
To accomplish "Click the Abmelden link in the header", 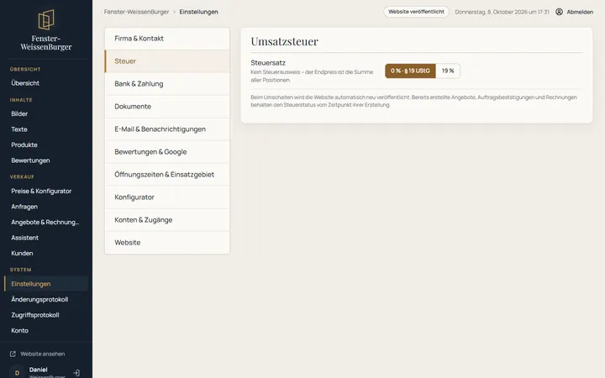I will pyautogui.click(x=580, y=12).
